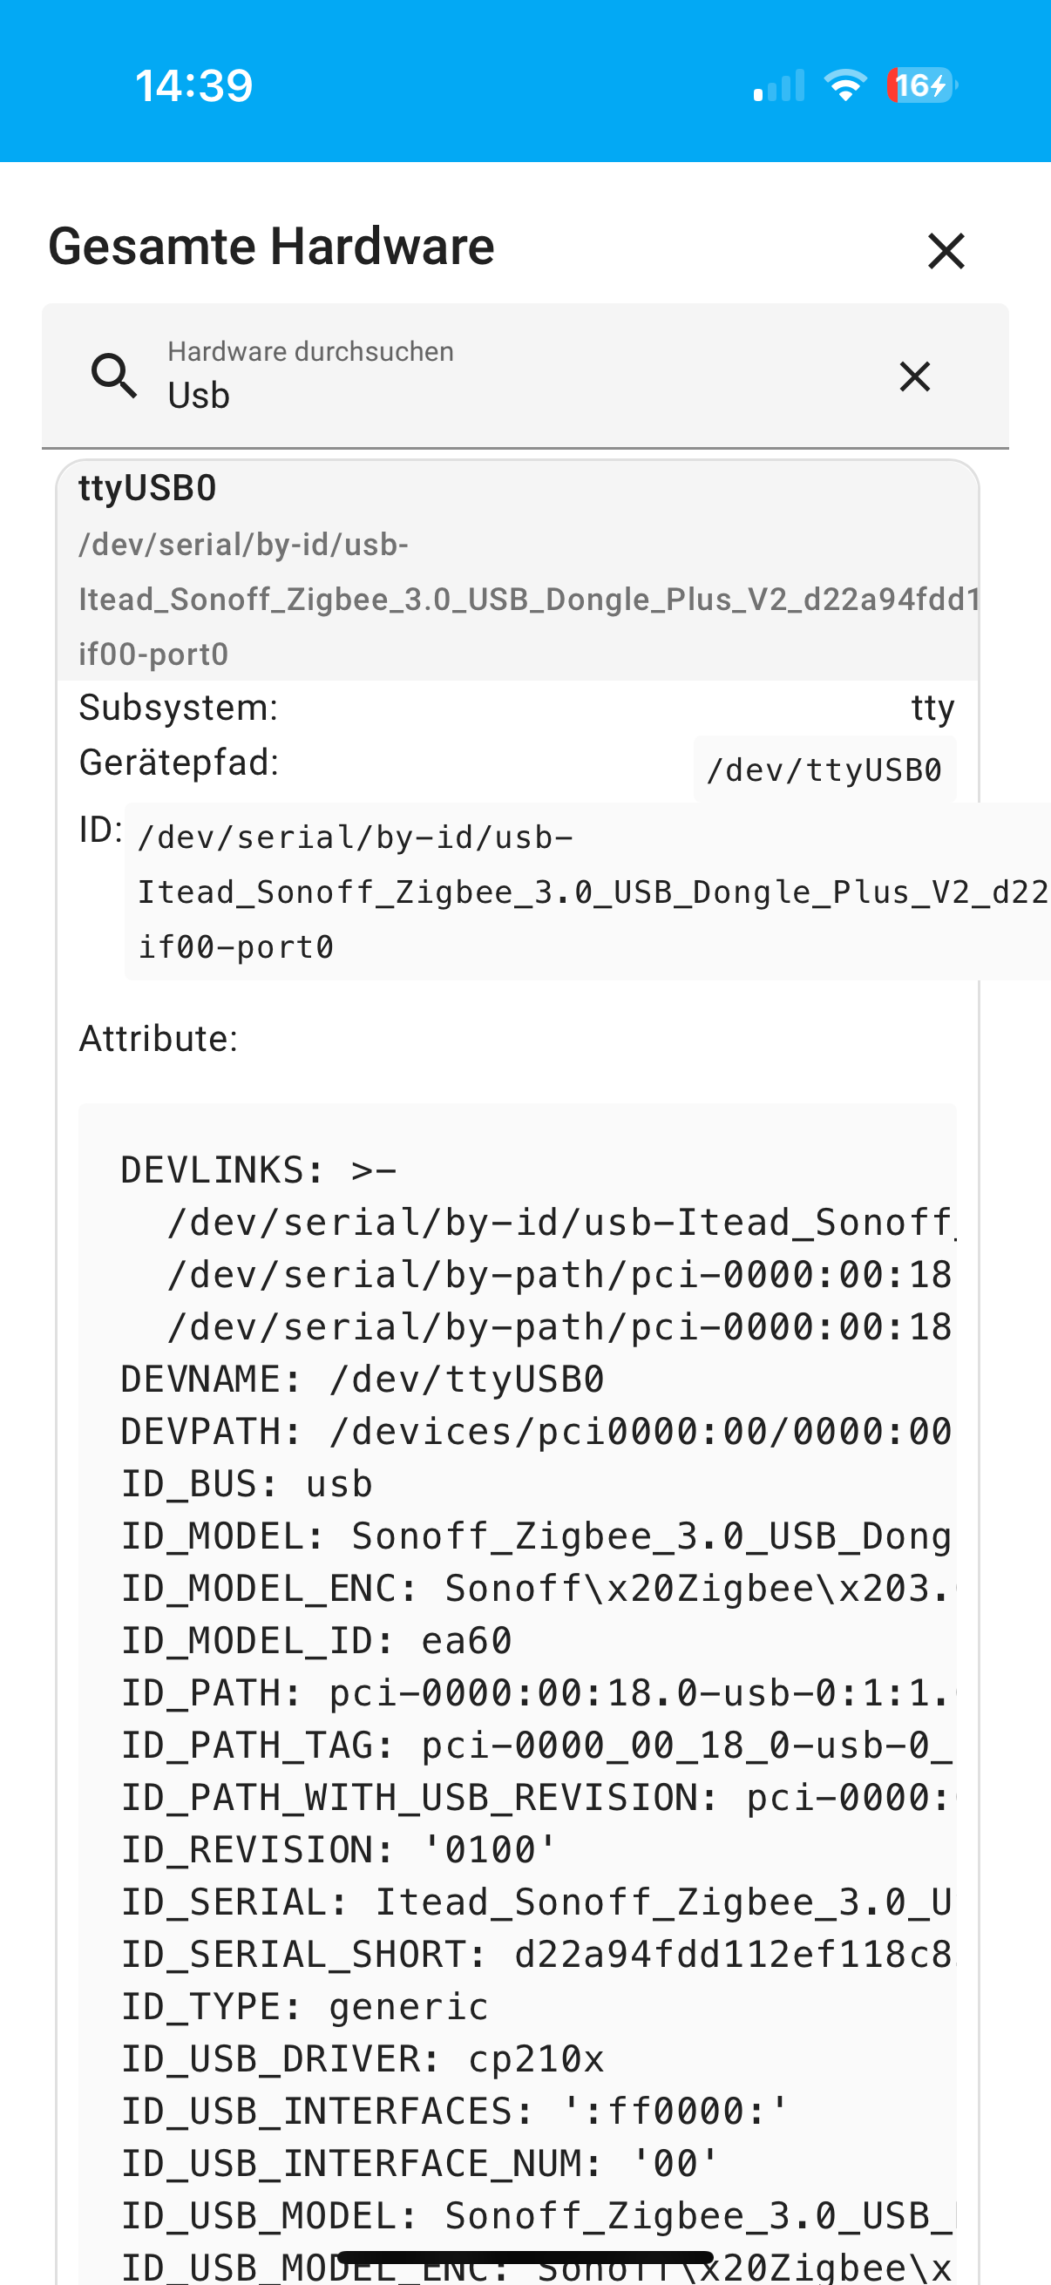Tap the cellular signal bars icon
The image size is (1051, 2285).
[x=779, y=85]
